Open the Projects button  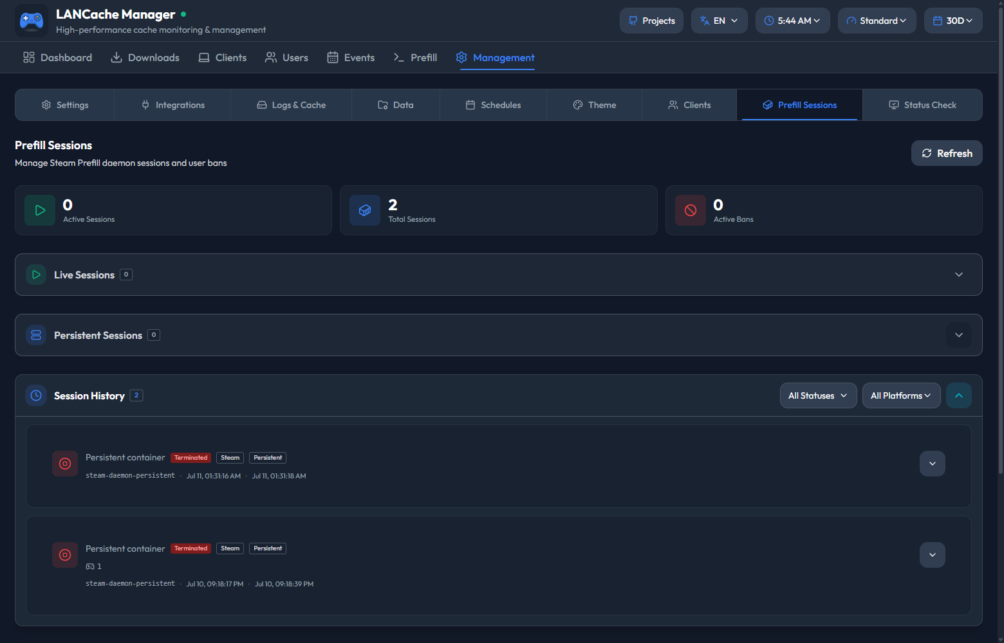point(651,21)
